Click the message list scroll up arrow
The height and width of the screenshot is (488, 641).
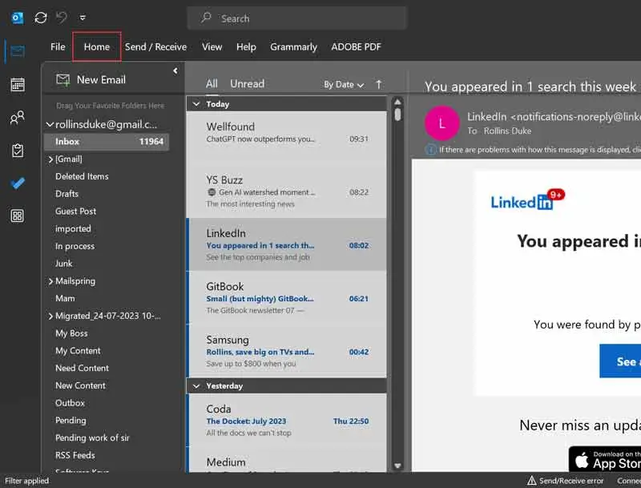pyautogui.click(x=397, y=101)
